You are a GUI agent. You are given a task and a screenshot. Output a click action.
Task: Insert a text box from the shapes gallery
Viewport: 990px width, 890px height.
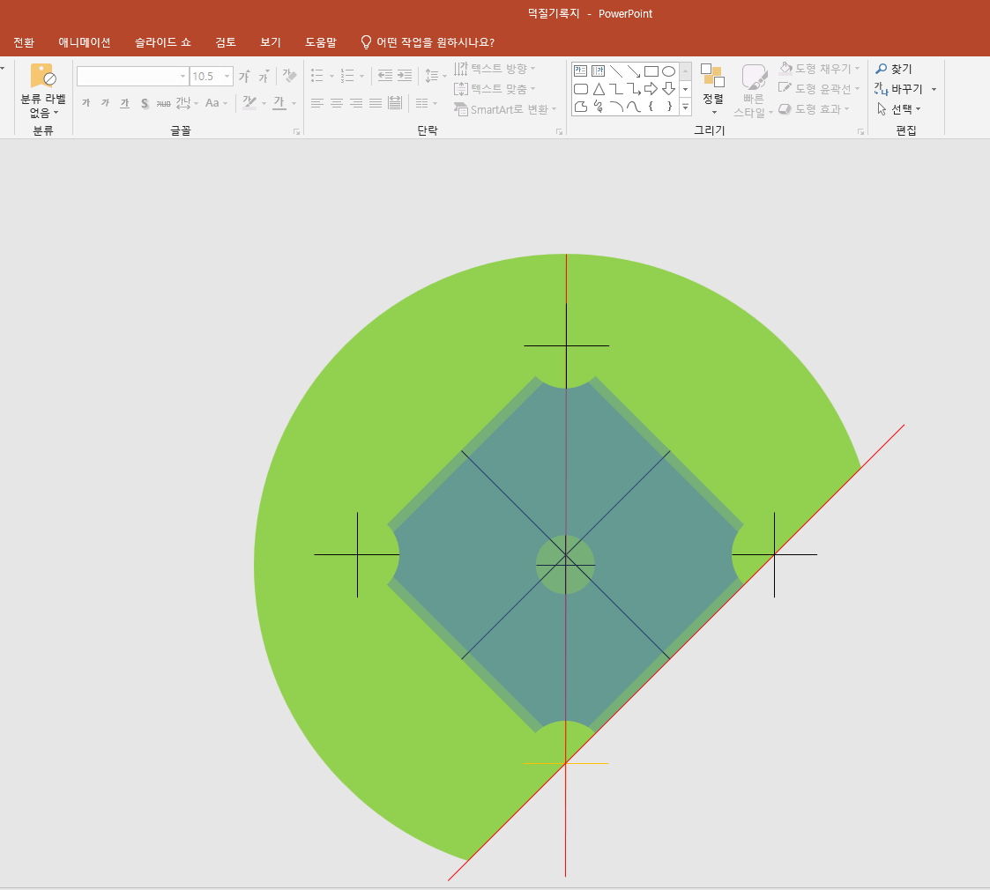tap(580, 71)
